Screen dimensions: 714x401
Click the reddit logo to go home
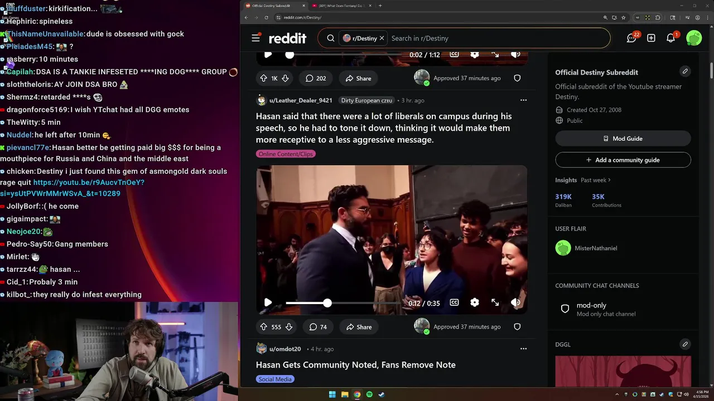point(287,38)
